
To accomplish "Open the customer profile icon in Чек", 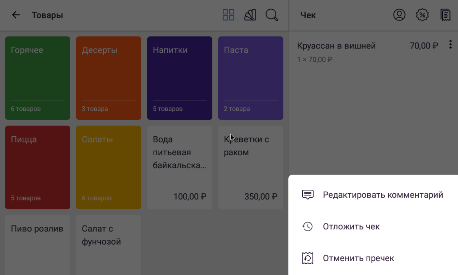I will click(x=399, y=15).
